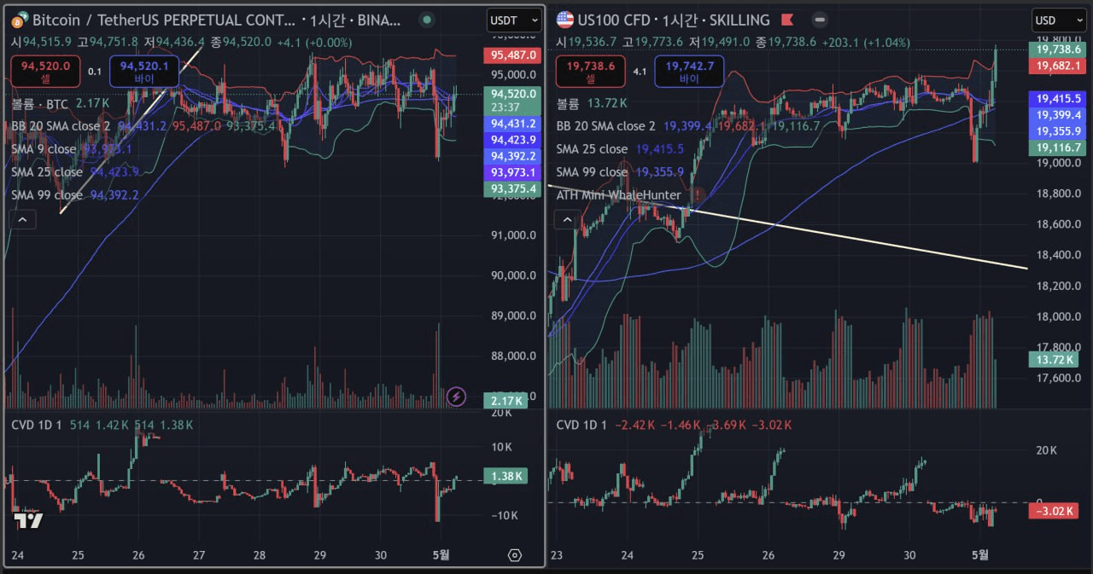The width and height of the screenshot is (1093, 574).
Task: Click the 0.1 spread value on Bitcoin chart
Action: tap(95, 72)
